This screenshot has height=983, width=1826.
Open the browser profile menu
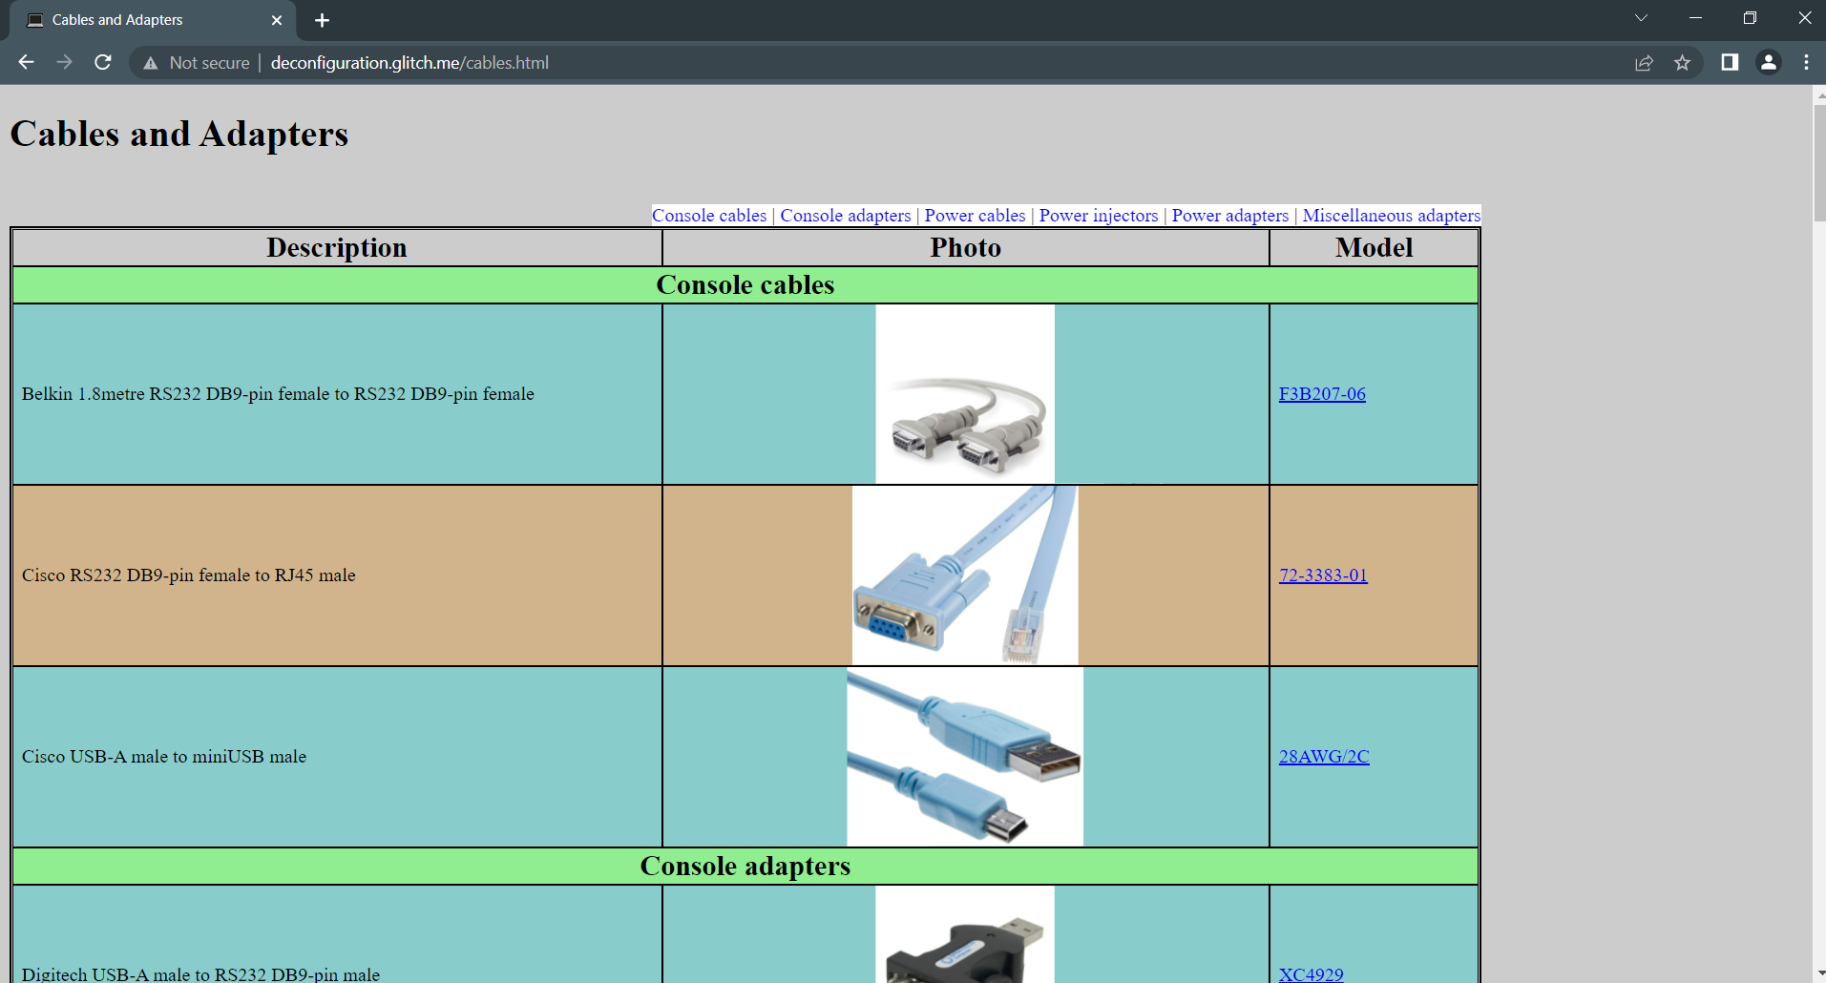1767,63
